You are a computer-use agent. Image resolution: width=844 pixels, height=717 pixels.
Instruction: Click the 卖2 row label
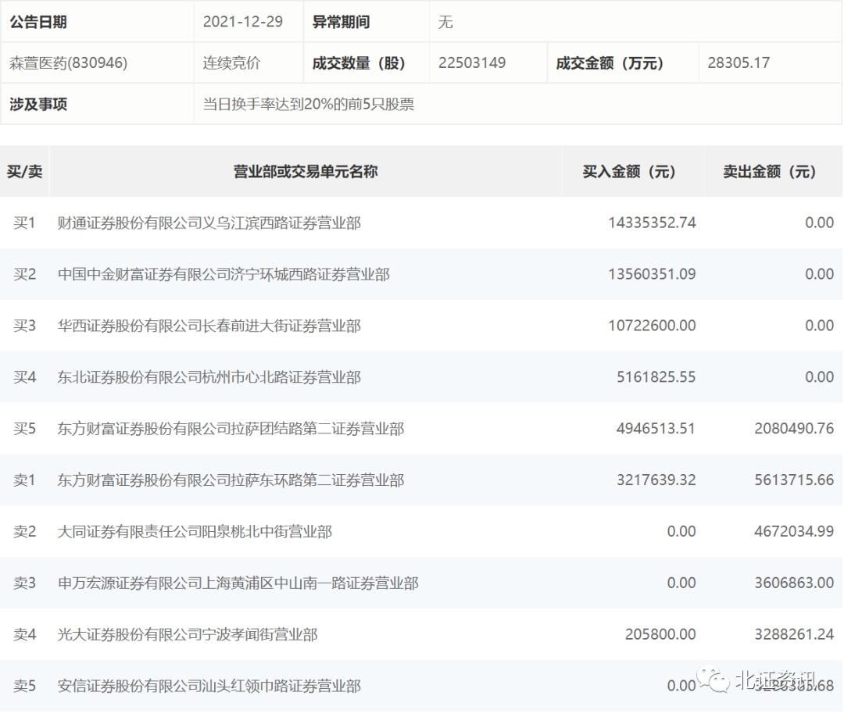point(25,531)
